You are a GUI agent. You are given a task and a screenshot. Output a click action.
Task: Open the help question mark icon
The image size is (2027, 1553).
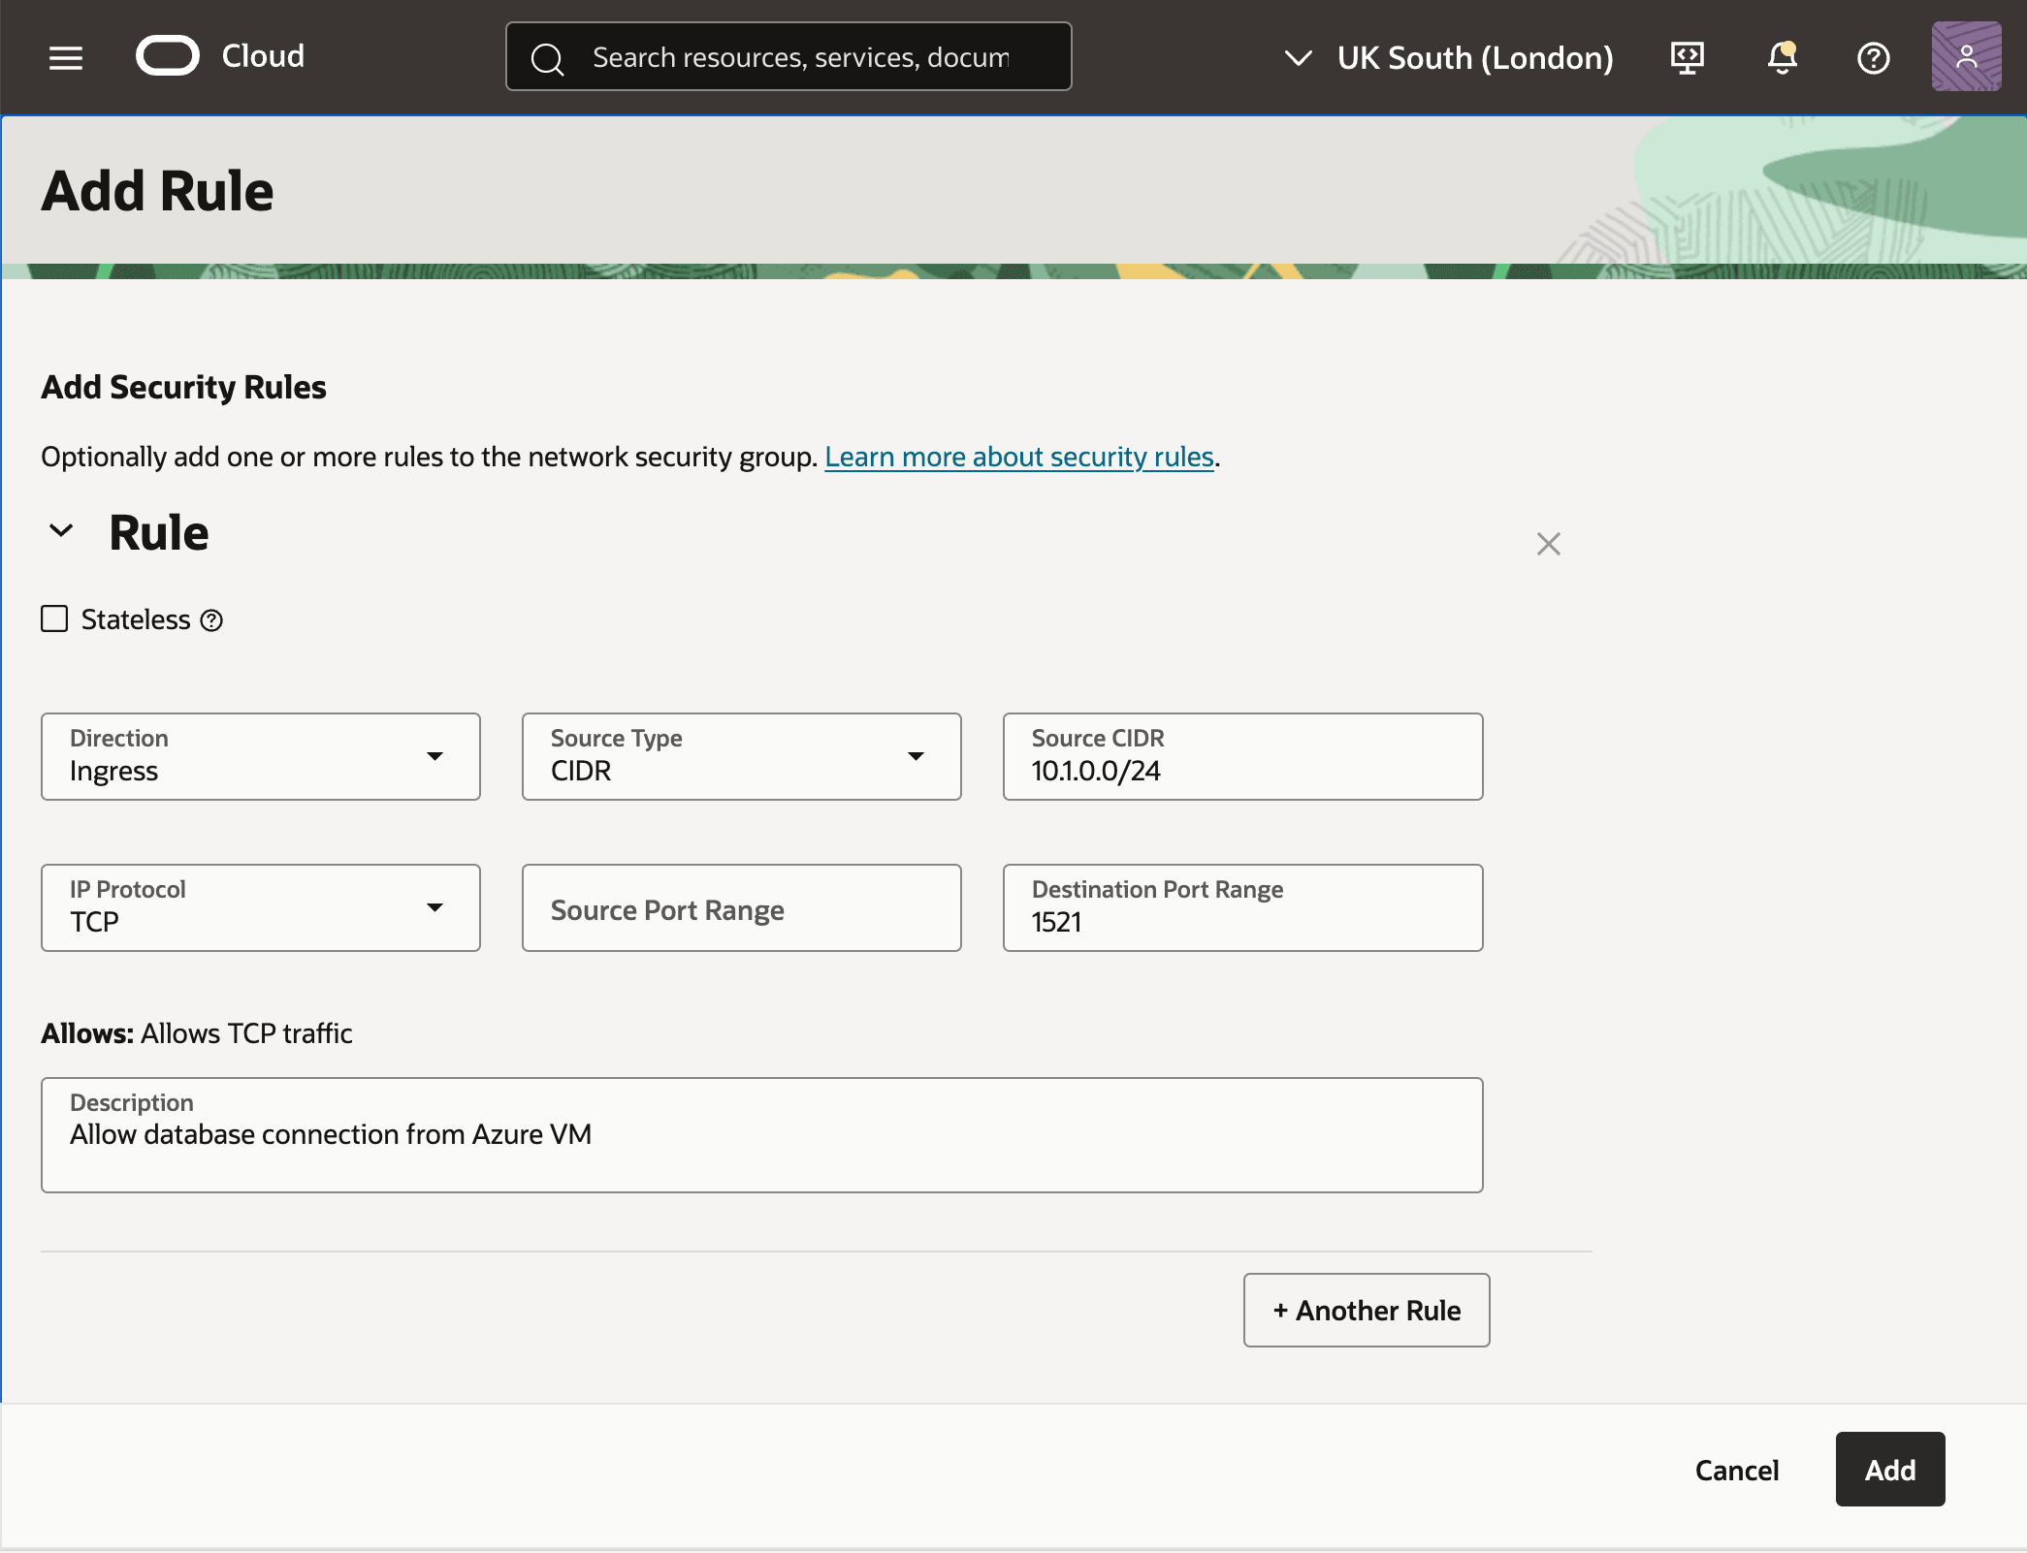[1872, 58]
